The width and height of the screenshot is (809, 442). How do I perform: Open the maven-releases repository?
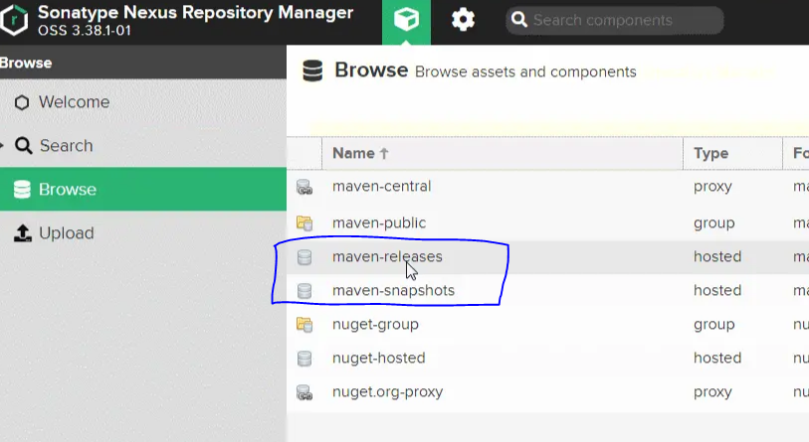click(x=387, y=256)
